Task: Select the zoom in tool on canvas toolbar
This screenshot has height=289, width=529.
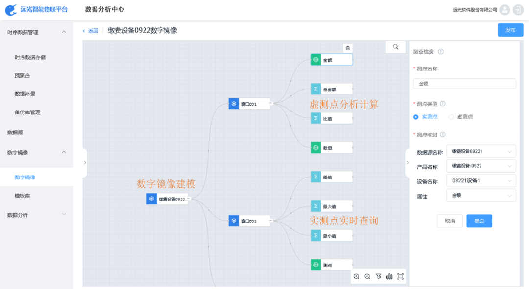Action: pos(357,276)
